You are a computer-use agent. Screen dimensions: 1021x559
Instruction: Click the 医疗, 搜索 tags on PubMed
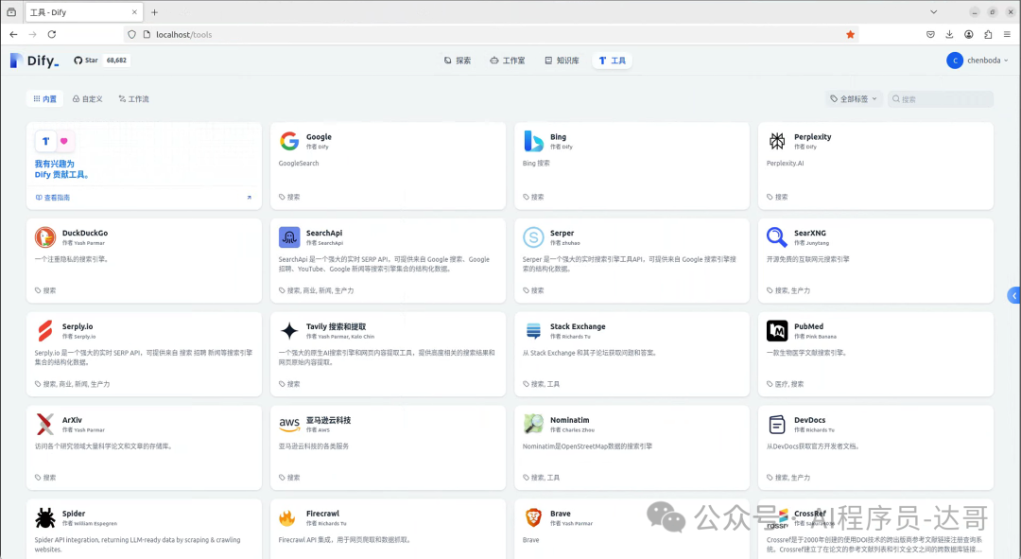click(789, 384)
